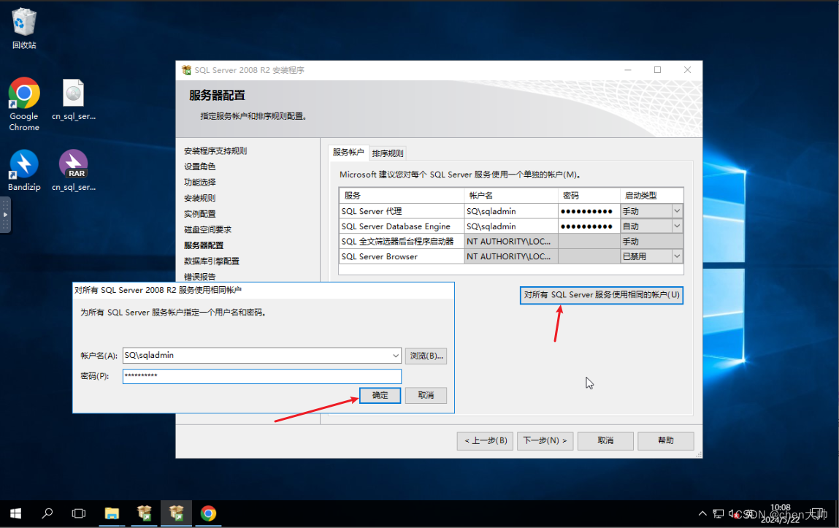Image resolution: width=839 pixels, height=528 pixels.
Task: Go back with 上一步(B) button
Action: point(486,441)
